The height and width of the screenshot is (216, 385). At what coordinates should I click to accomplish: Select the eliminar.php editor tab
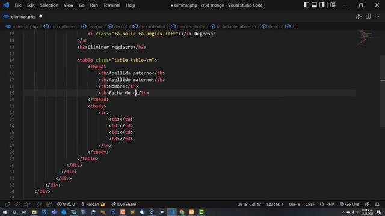[23, 17]
